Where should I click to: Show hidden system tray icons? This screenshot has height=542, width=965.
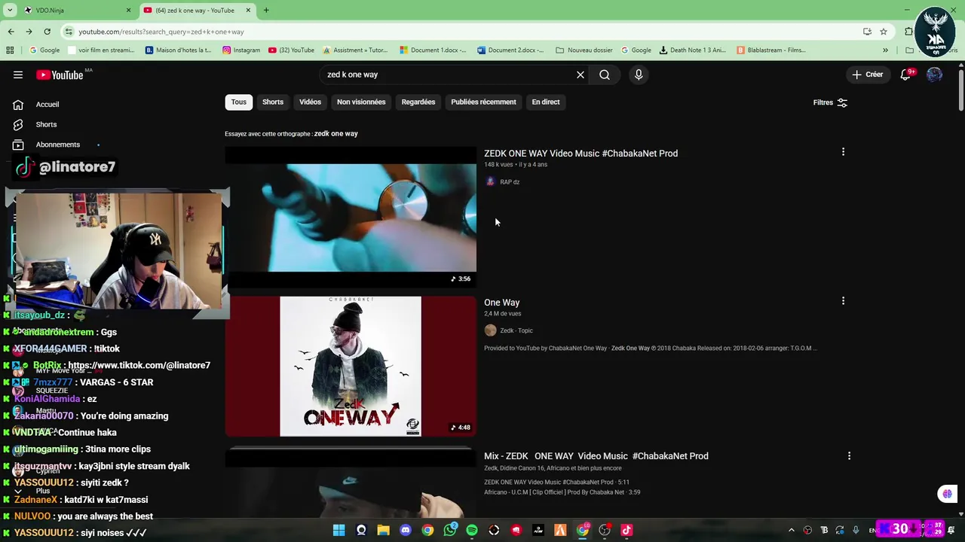point(791,530)
